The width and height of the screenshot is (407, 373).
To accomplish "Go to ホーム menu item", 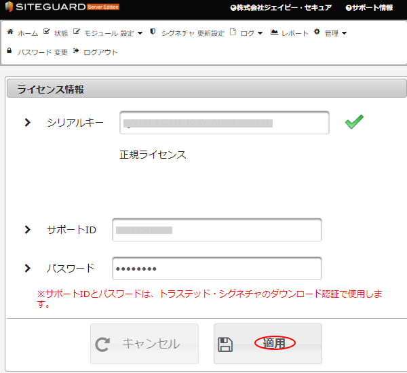I will click(28, 33).
